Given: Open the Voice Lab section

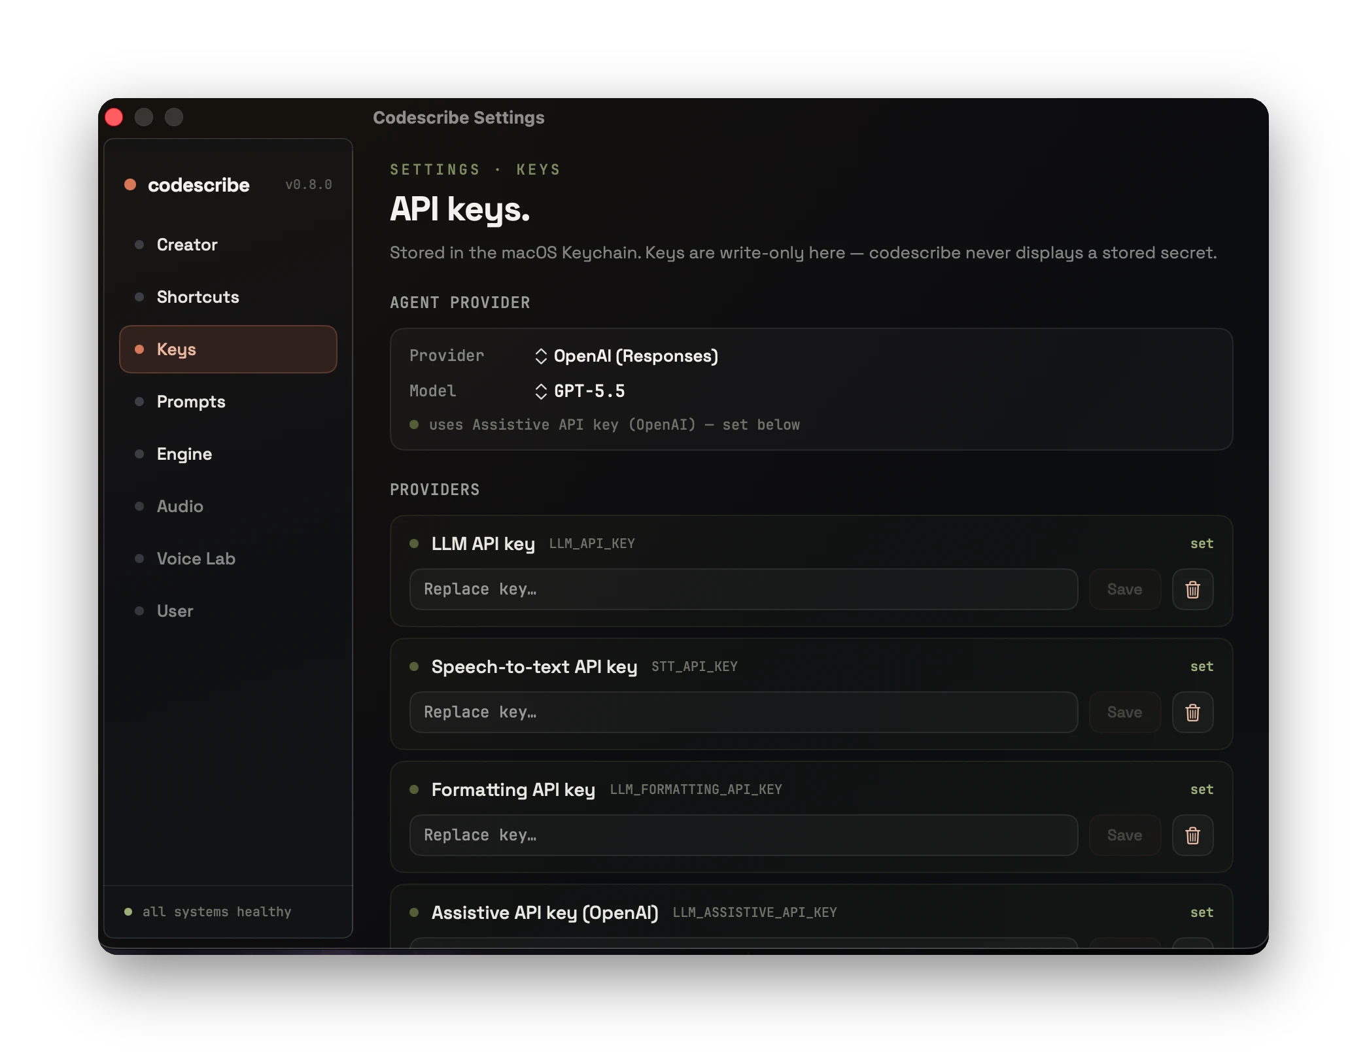Looking at the screenshot, I should point(228,559).
